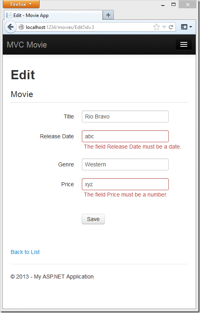200x313 pixels.
Task: Select the Edit - Movie App tab
Action: (53, 15)
